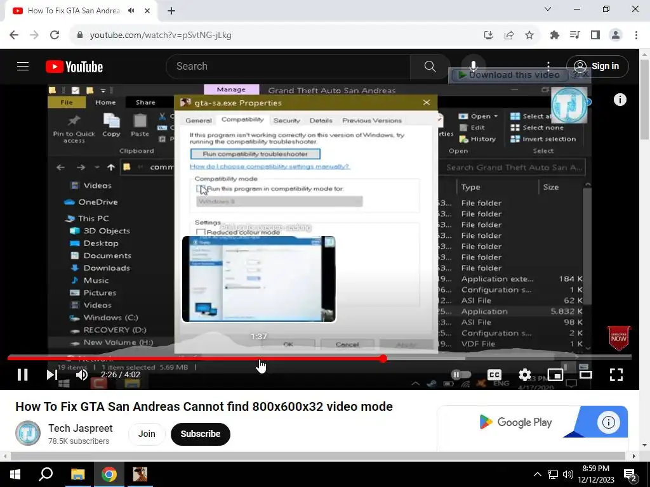Click the Google Play advertisement
This screenshot has height=487, width=650.
(x=532, y=422)
